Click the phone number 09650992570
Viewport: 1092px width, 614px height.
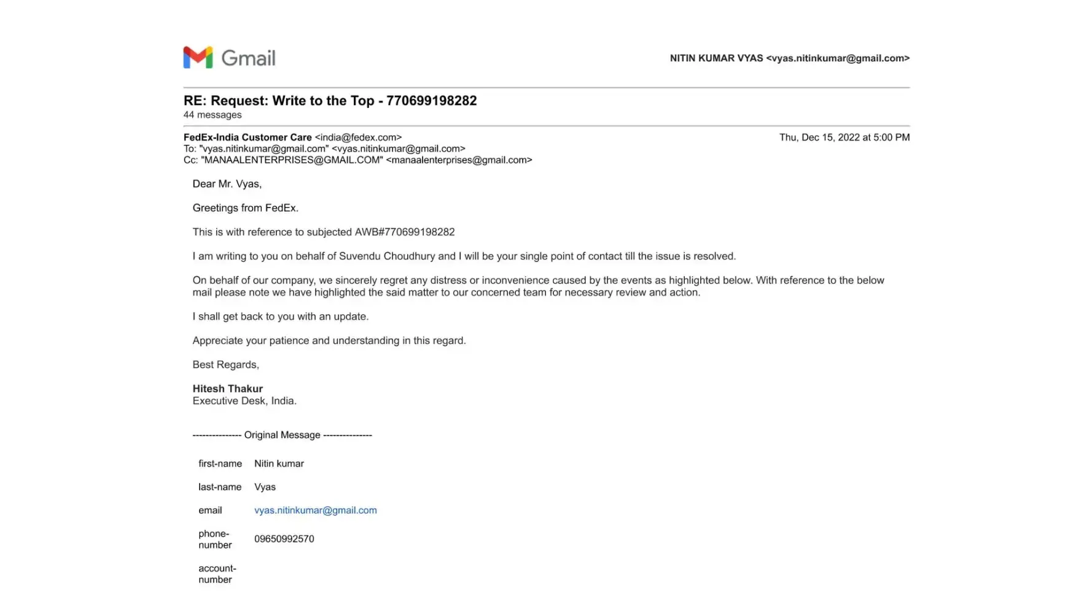[x=284, y=539]
